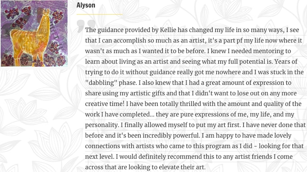
Task: Click the phrase 'incredibly powerful'
Action: click(x=171, y=136)
